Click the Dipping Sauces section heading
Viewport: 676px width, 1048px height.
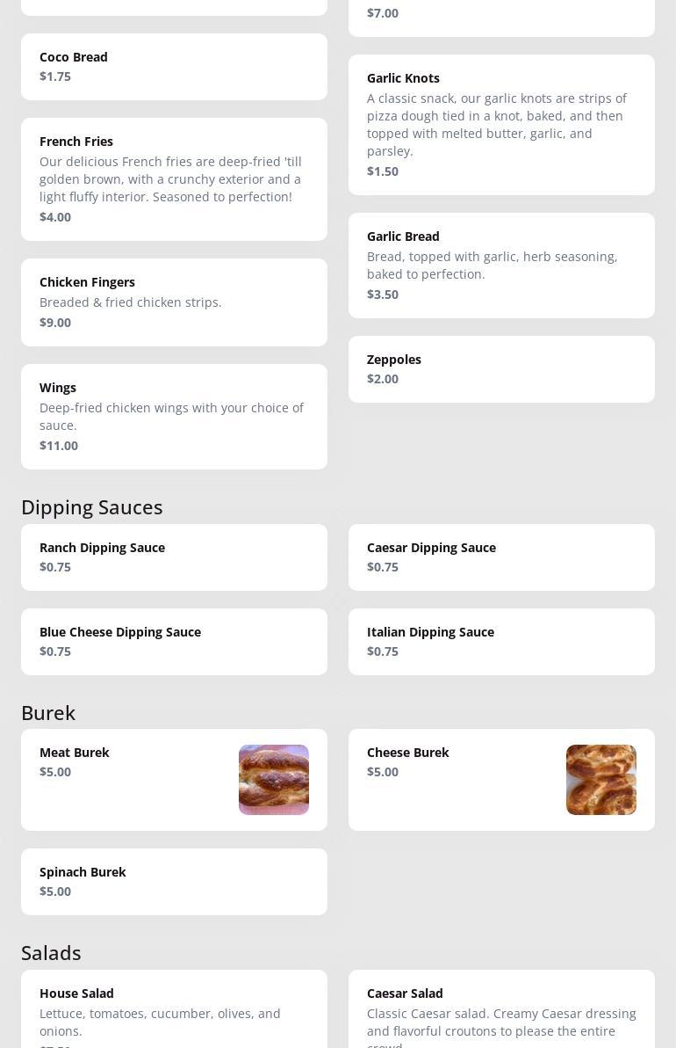92,507
